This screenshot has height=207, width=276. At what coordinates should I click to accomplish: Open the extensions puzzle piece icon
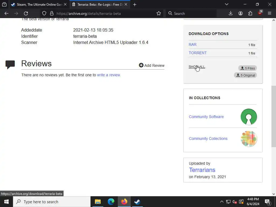point(250,13)
